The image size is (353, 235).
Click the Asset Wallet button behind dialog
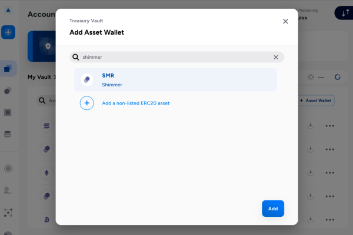(316, 100)
